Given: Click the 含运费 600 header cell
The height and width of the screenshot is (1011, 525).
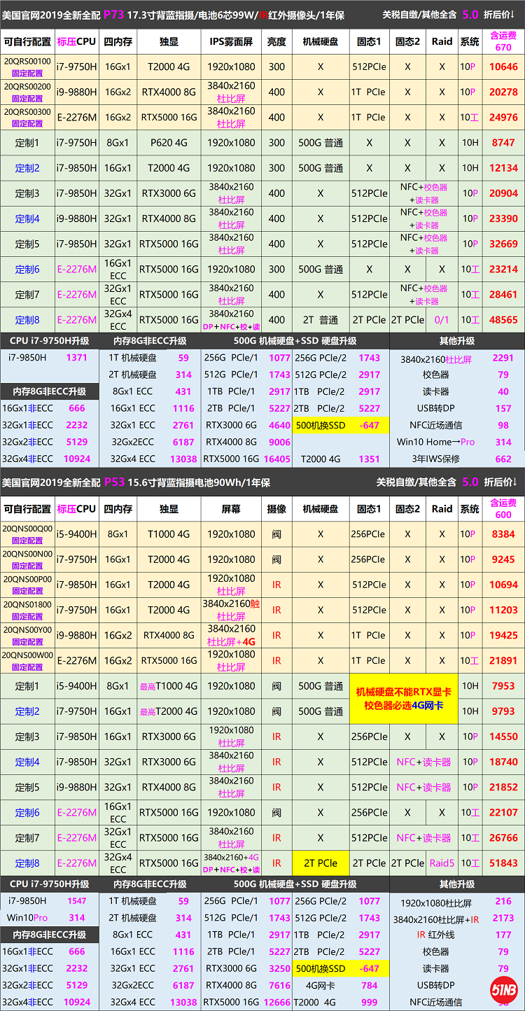Looking at the screenshot, I should coord(503,509).
